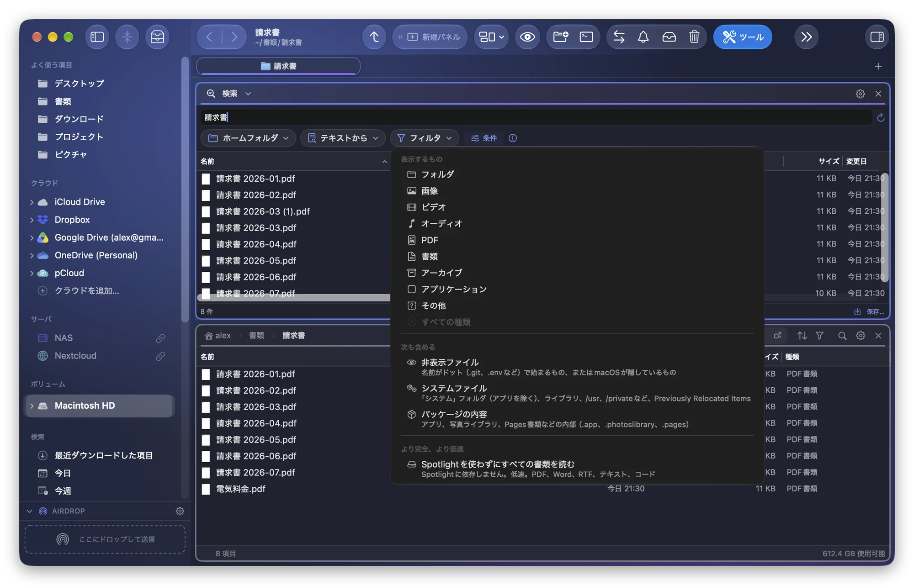Choose アーカイブ filter option
The width and height of the screenshot is (914, 585).
[578, 273]
